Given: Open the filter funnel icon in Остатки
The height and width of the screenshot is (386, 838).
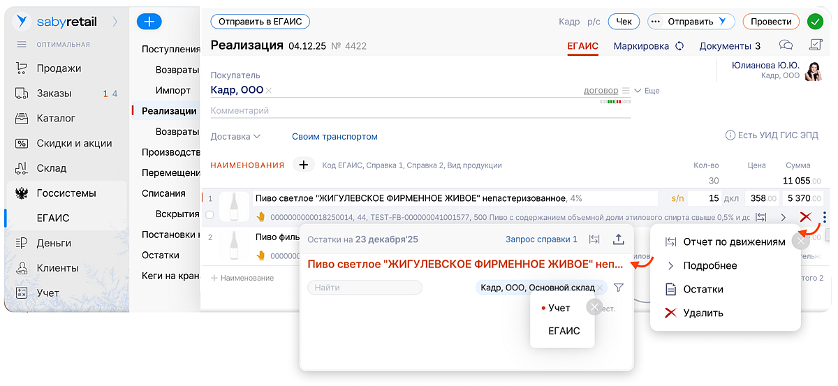Looking at the screenshot, I should coord(618,288).
